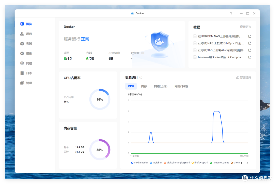Open external link for baserow tutorial
This screenshot has width=275, height=184.
(x=250, y=57)
